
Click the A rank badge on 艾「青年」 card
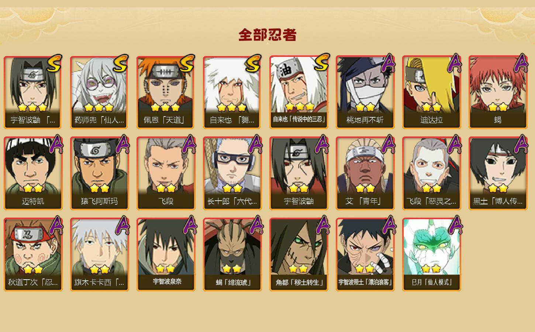pos(388,145)
